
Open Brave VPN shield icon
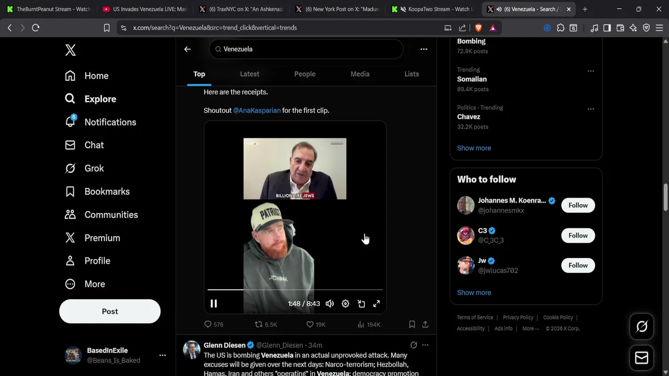click(x=647, y=28)
